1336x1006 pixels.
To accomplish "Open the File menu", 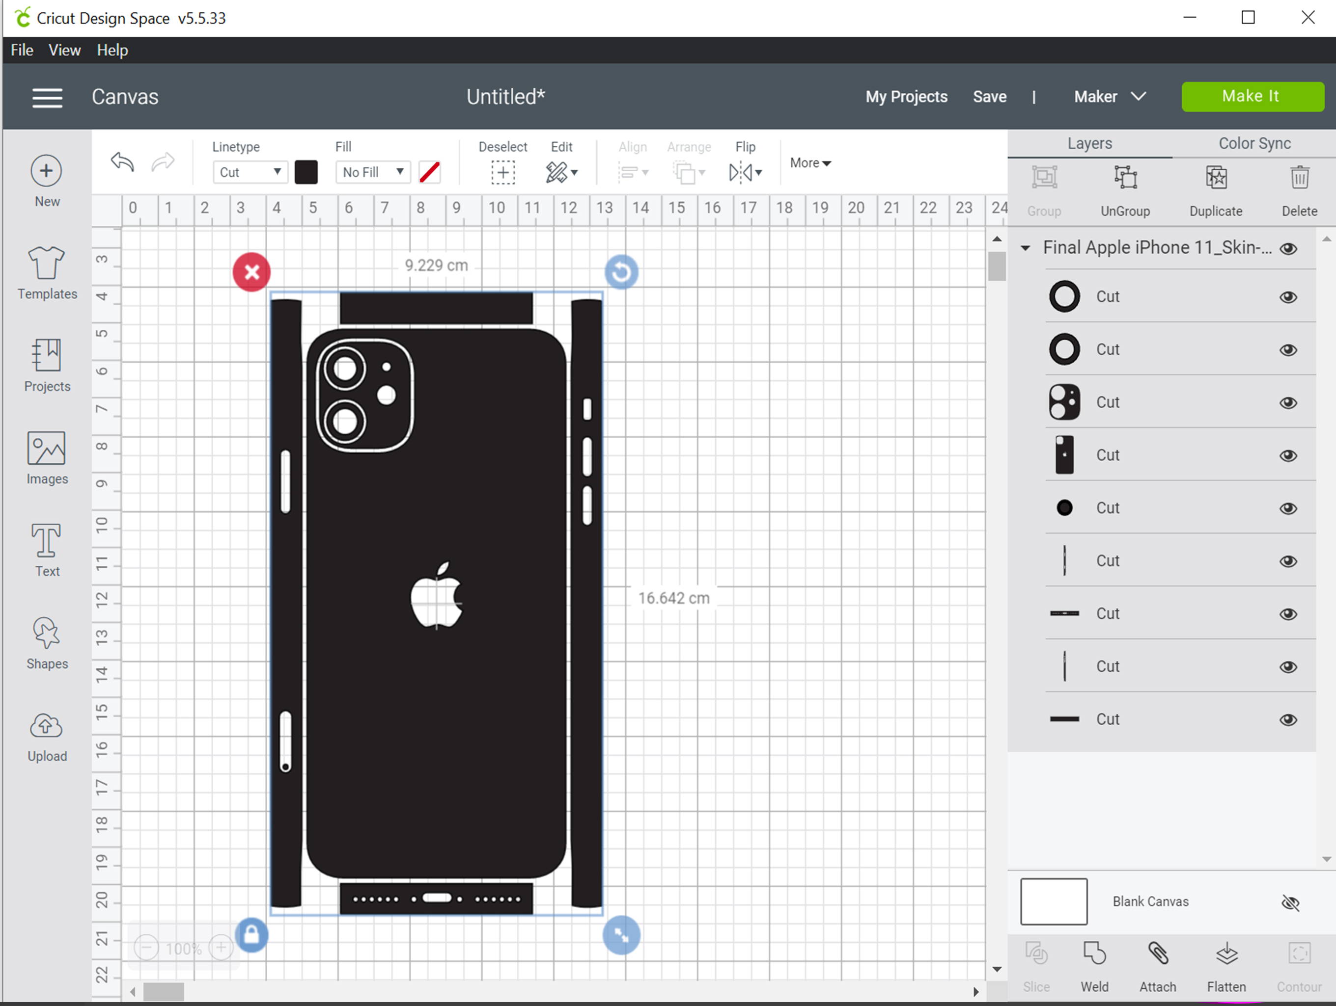I will 22,50.
